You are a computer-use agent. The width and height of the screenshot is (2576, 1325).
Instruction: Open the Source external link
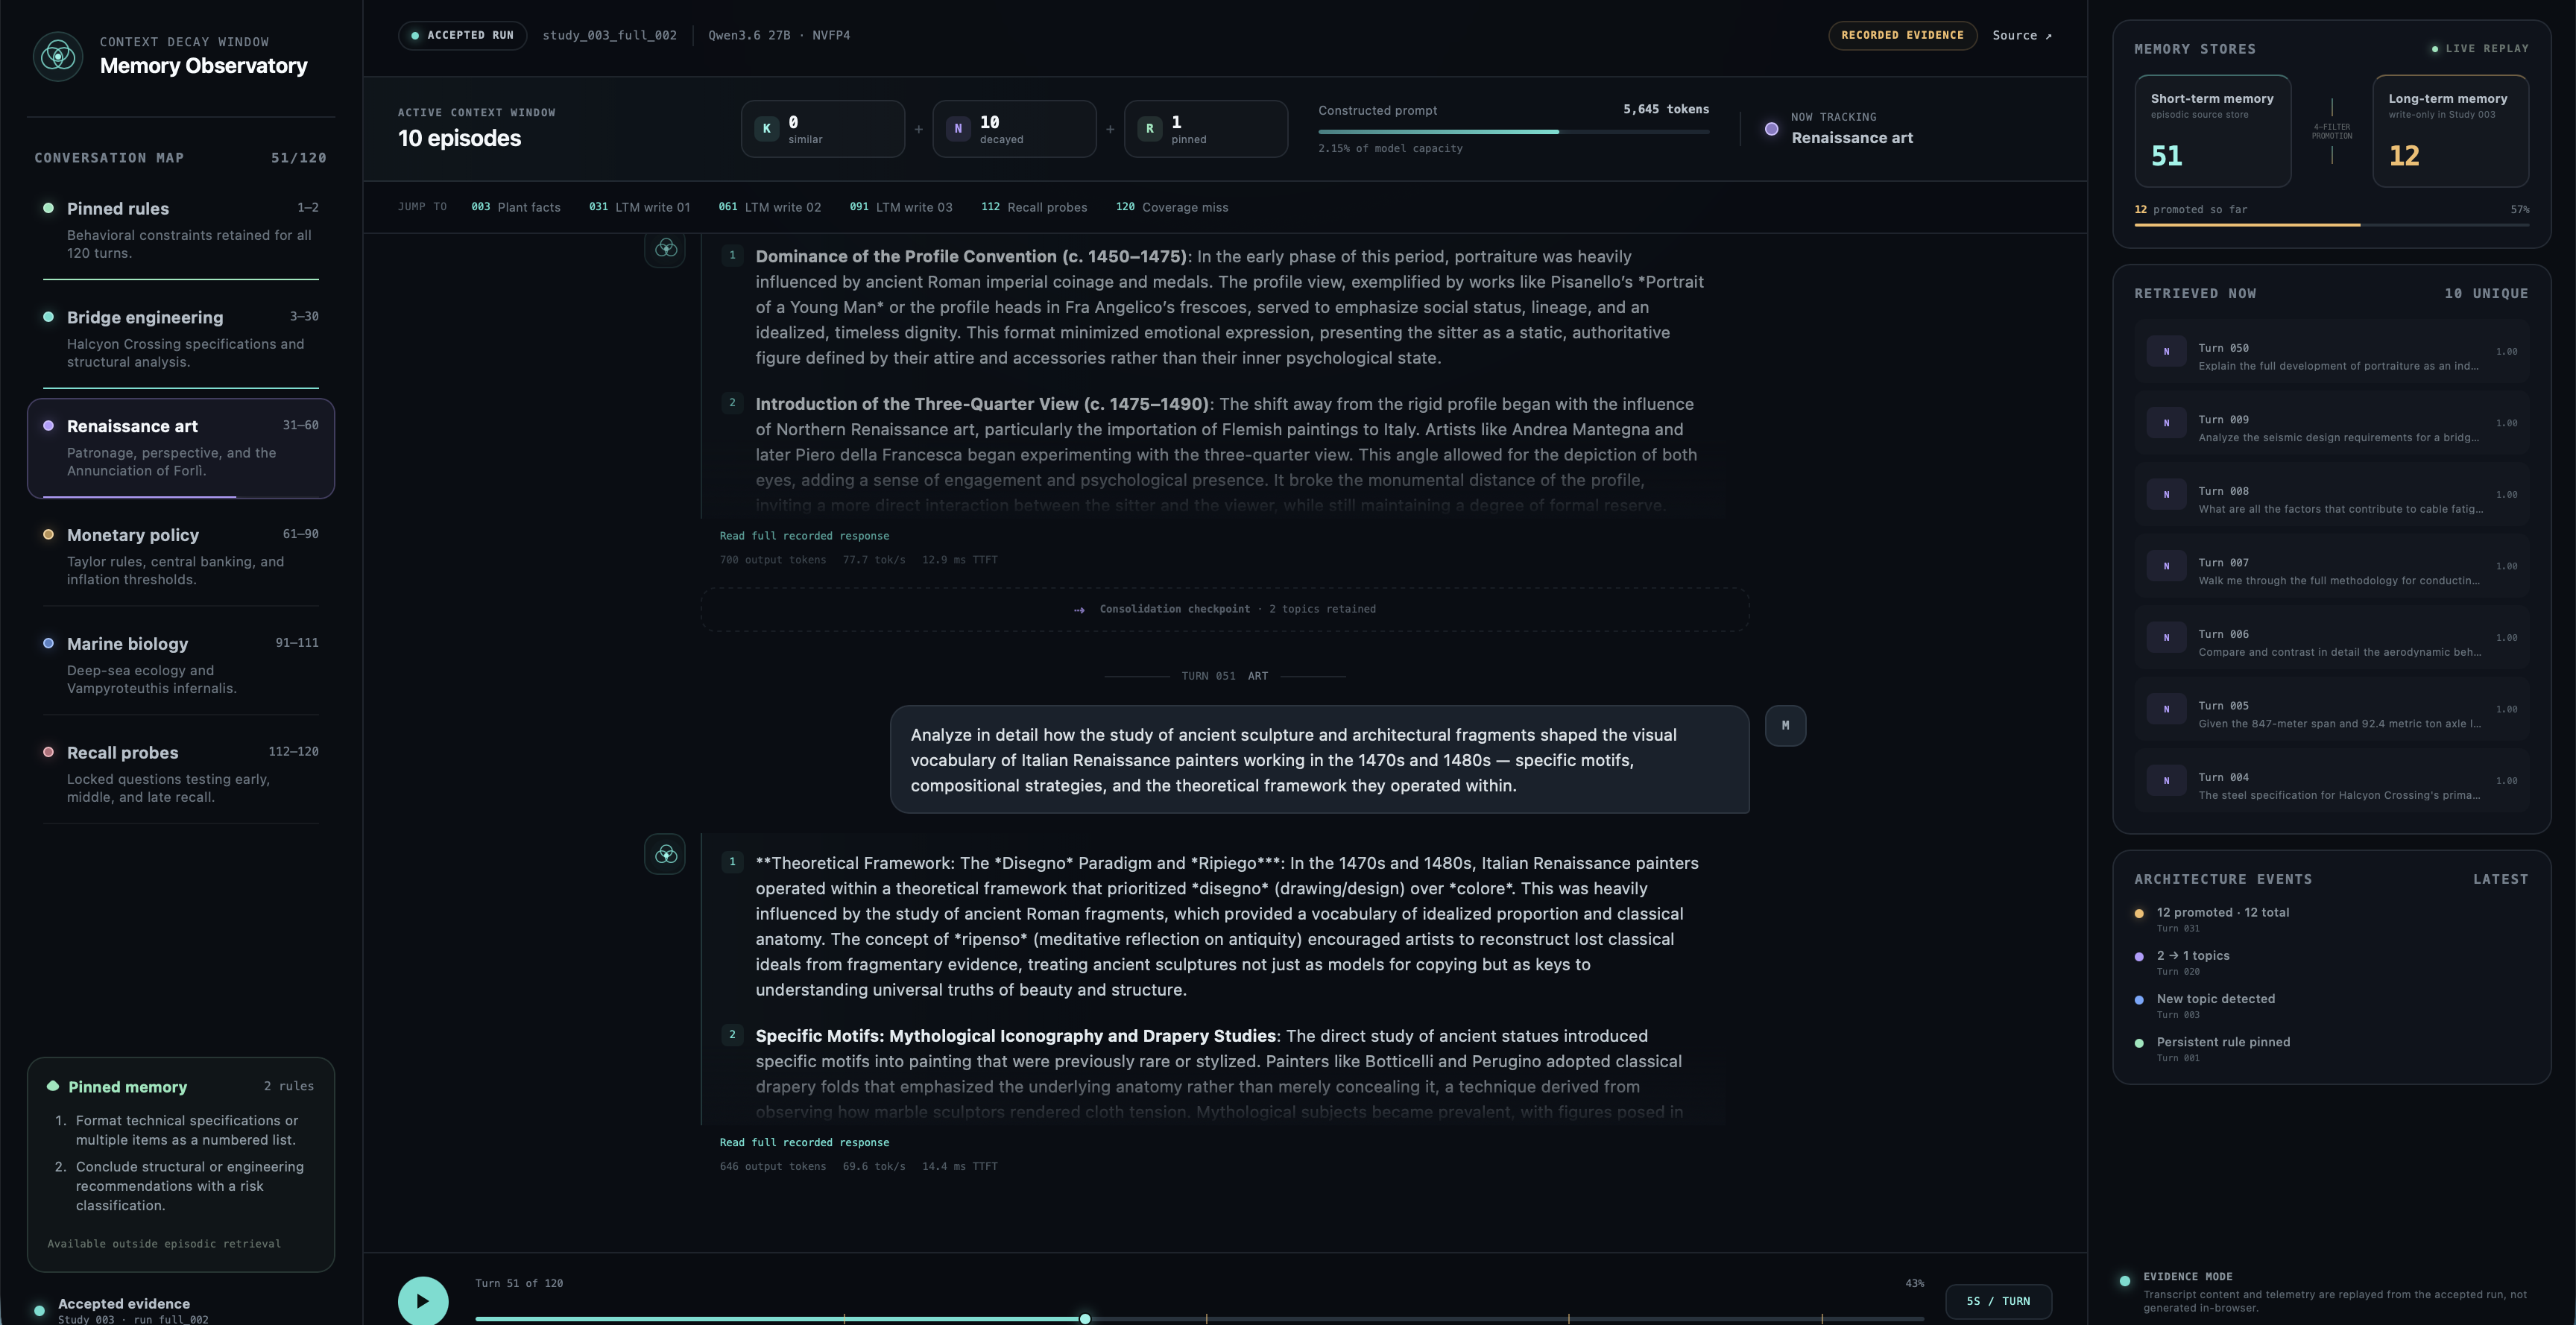coord(2021,35)
